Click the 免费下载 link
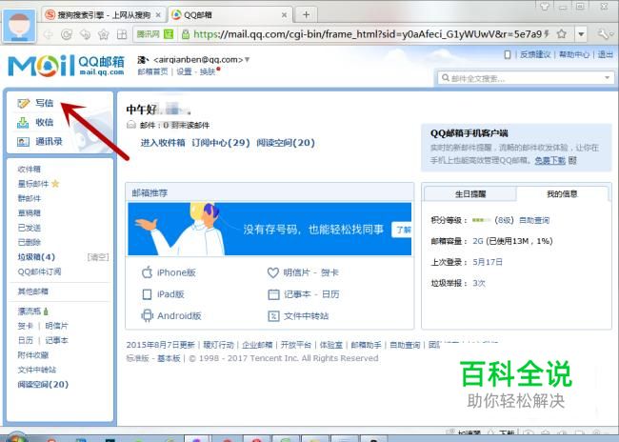 click(549, 160)
